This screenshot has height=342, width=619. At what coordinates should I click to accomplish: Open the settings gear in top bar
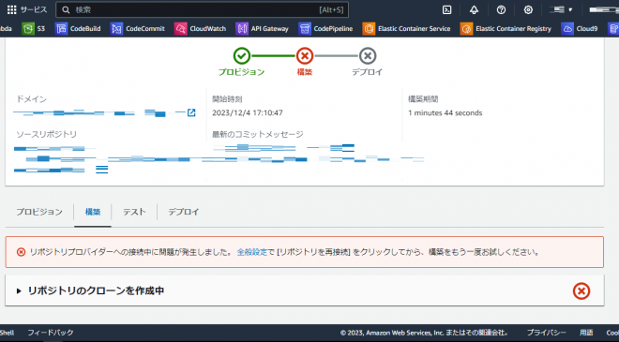[528, 10]
